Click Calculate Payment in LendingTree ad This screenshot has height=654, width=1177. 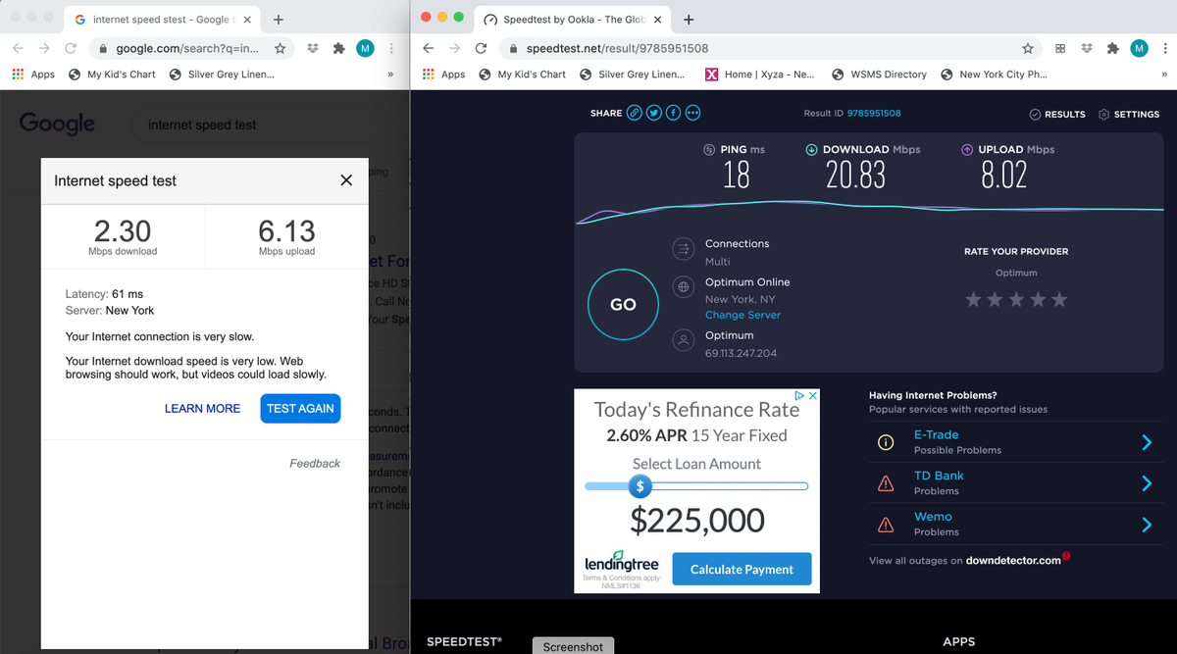click(742, 570)
